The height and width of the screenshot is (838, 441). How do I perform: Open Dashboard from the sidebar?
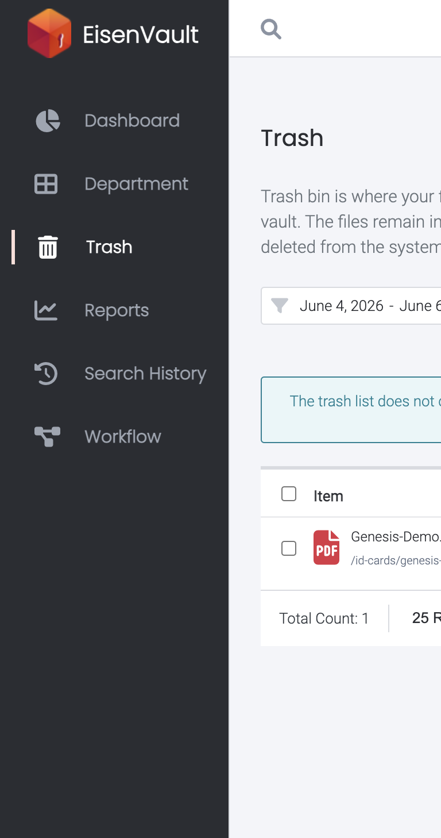click(132, 121)
